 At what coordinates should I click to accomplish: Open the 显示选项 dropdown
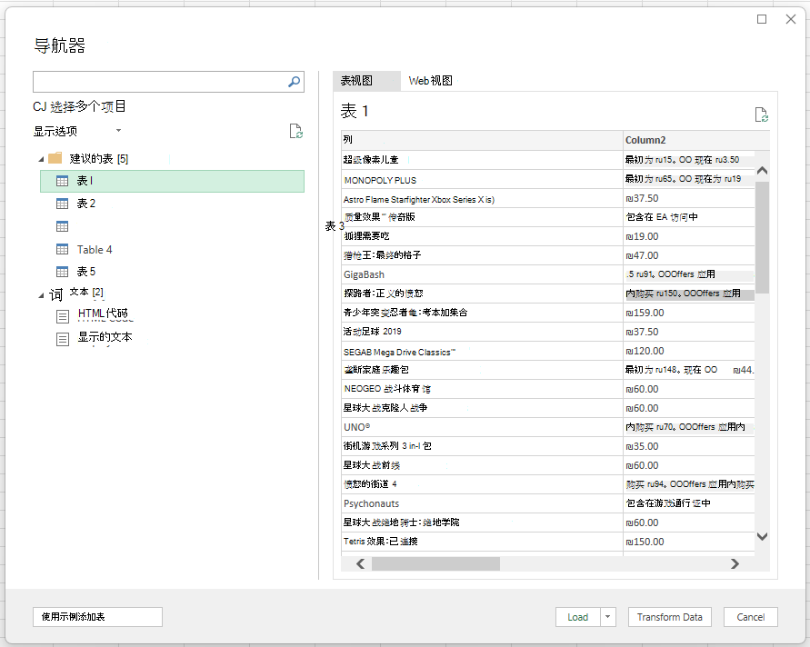[x=119, y=131]
